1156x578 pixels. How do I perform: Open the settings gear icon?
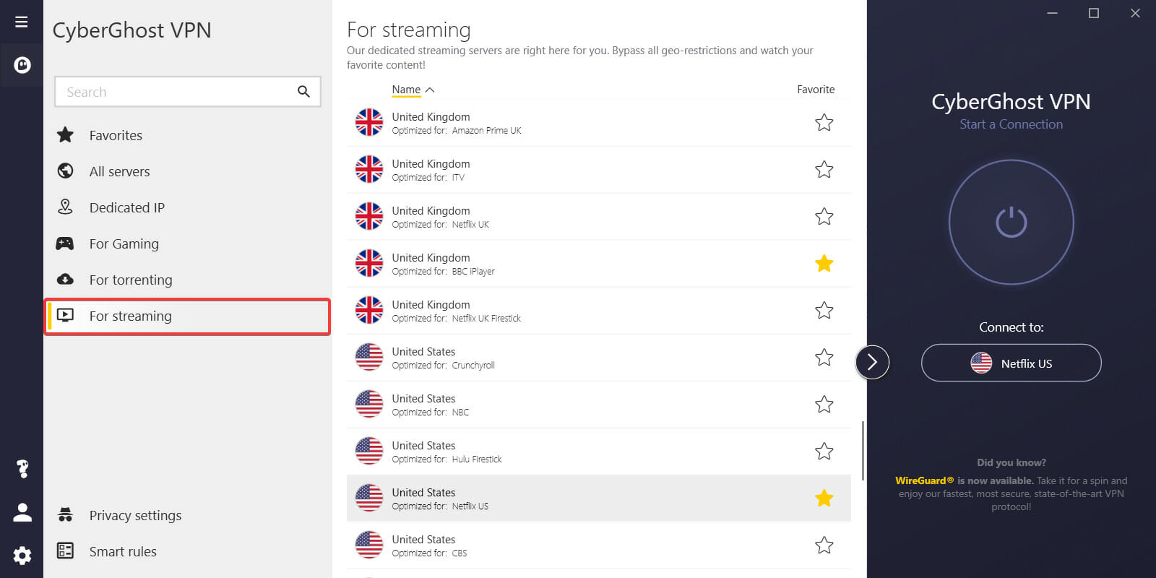tap(22, 555)
